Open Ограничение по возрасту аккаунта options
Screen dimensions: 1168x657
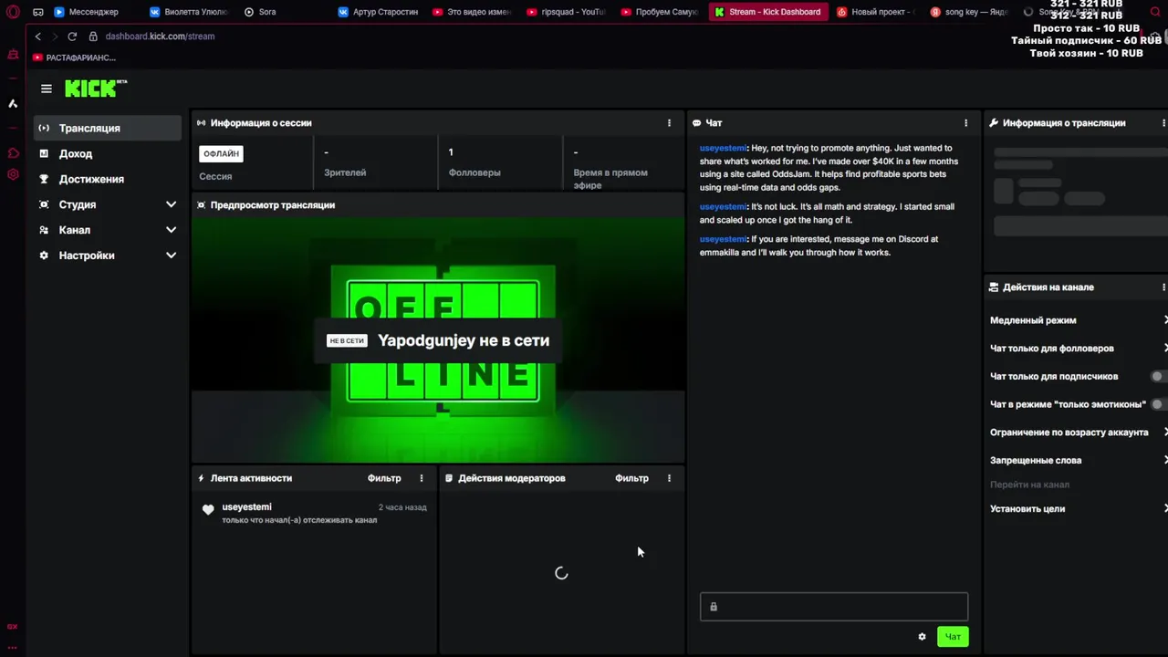pos(1078,433)
